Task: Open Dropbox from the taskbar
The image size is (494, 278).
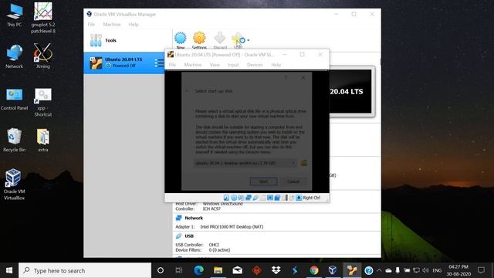Action: pyautogui.click(x=276, y=270)
